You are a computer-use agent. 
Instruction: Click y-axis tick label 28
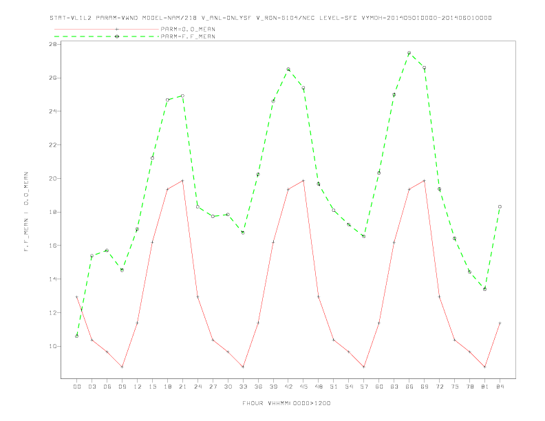tap(53, 44)
